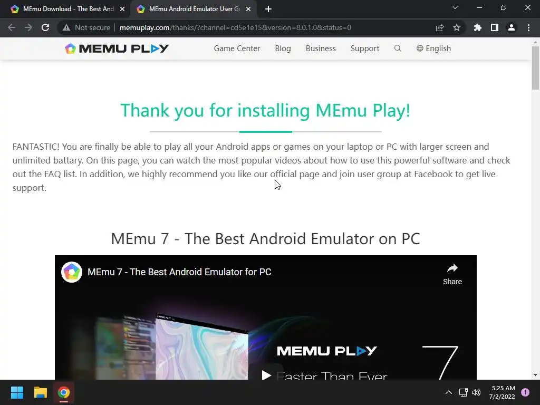The width and height of the screenshot is (540, 405).
Task: Expand the tab search chevron
Action: tap(455, 7)
